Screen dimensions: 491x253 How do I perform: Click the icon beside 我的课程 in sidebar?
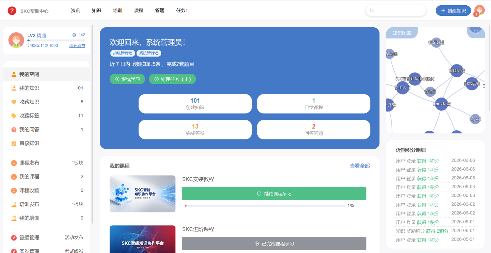14,177
